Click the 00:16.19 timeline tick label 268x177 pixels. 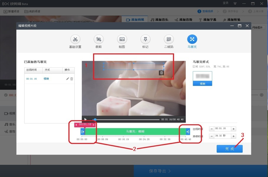click(x=123, y=139)
